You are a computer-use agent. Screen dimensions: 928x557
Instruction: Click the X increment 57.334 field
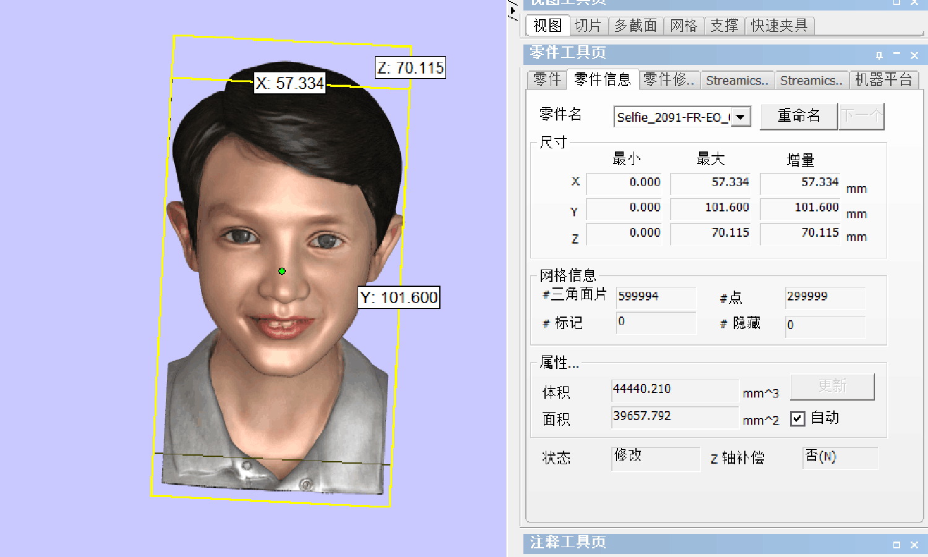coord(801,183)
